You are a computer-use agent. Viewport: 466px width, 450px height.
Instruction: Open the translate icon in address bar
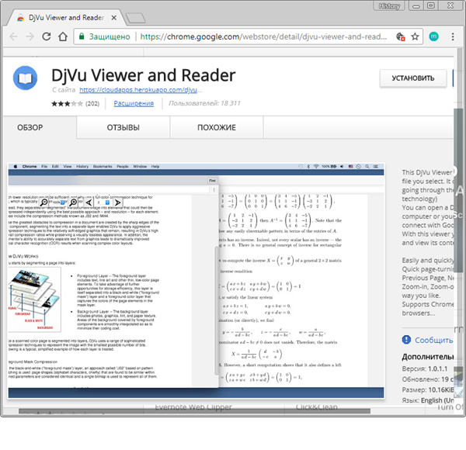coord(400,36)
